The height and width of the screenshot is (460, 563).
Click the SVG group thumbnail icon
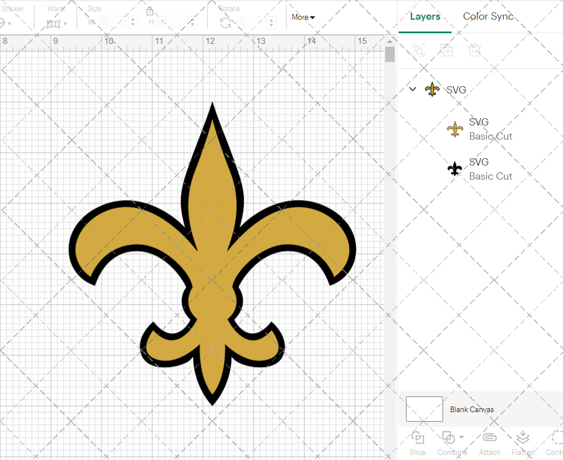click(432, 90)
